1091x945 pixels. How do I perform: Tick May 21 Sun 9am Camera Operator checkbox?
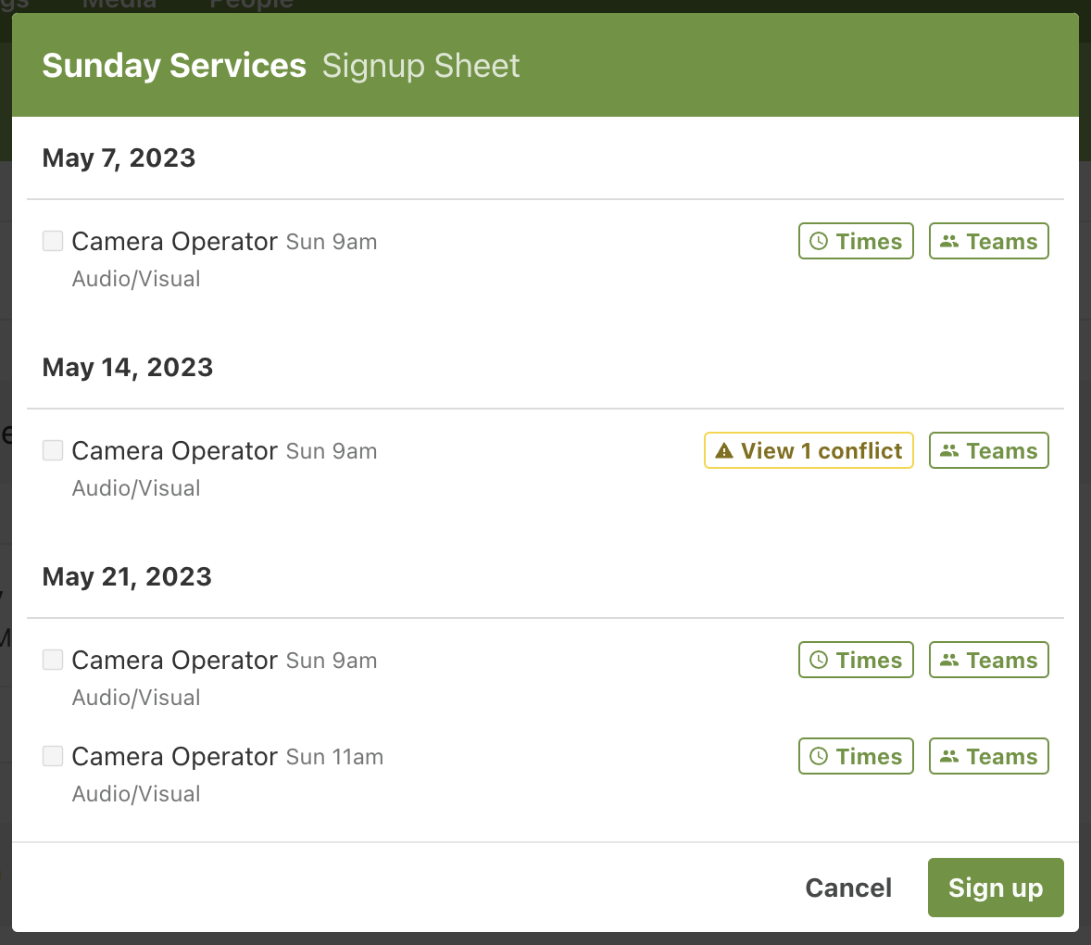pyautogui.click(x=53, y=660)
